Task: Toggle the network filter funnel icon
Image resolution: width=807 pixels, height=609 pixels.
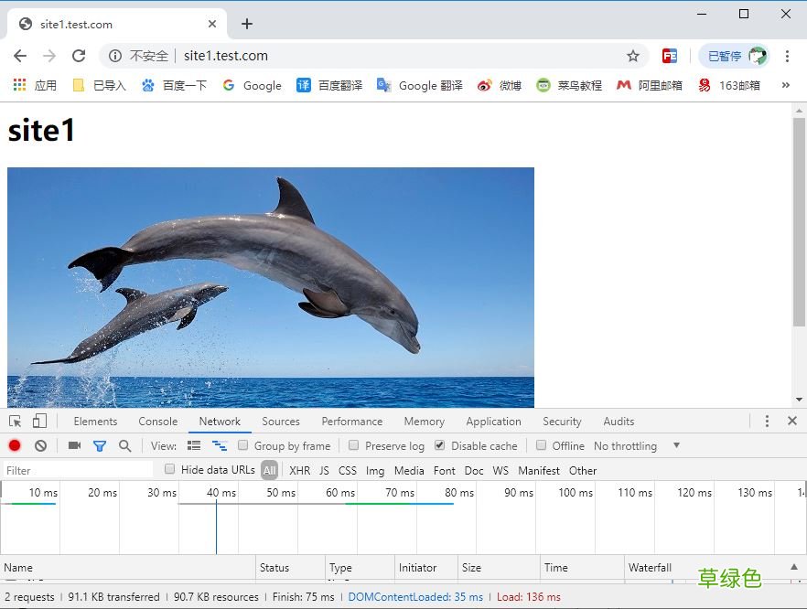Action: click(x=100, y=446)
